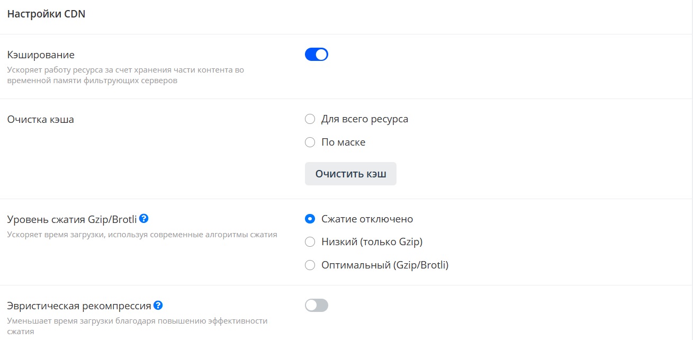
Task: Click the 'Настройки CDN' heading
Action: point(46,14)
